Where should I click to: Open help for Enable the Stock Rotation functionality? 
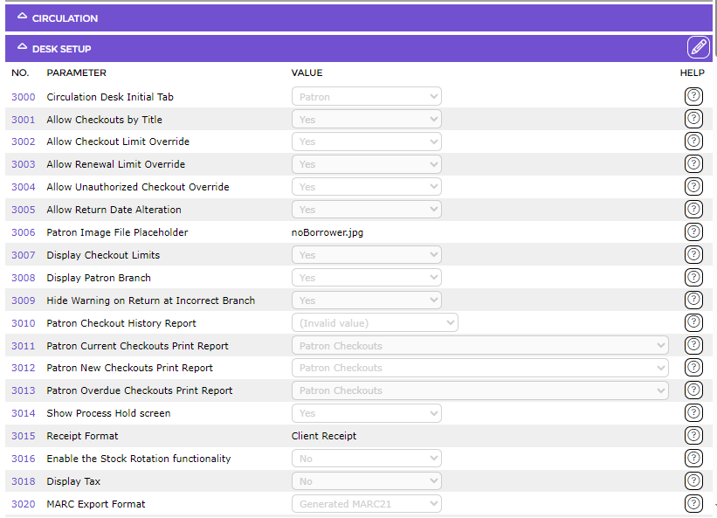pyautogui.click(x=693, y=458)
